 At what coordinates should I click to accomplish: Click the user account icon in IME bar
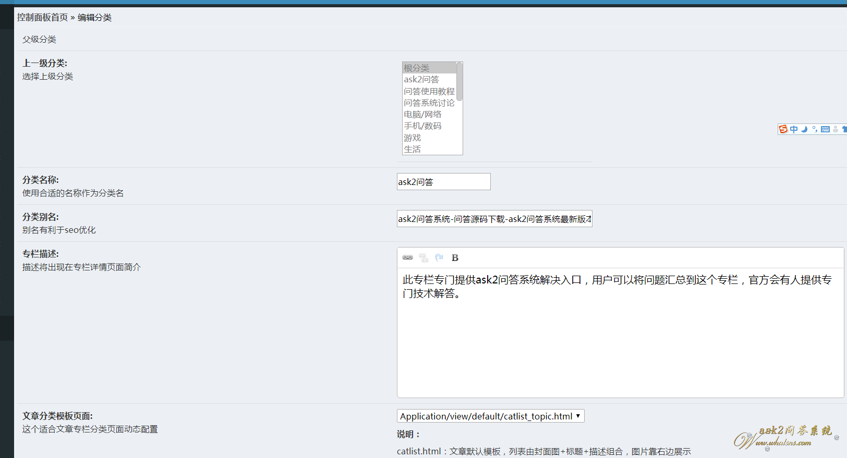[x=836, y=129]
